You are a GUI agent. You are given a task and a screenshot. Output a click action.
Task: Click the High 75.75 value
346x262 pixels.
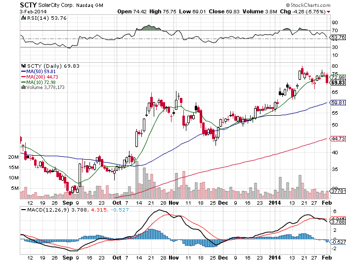coord(163,11)
